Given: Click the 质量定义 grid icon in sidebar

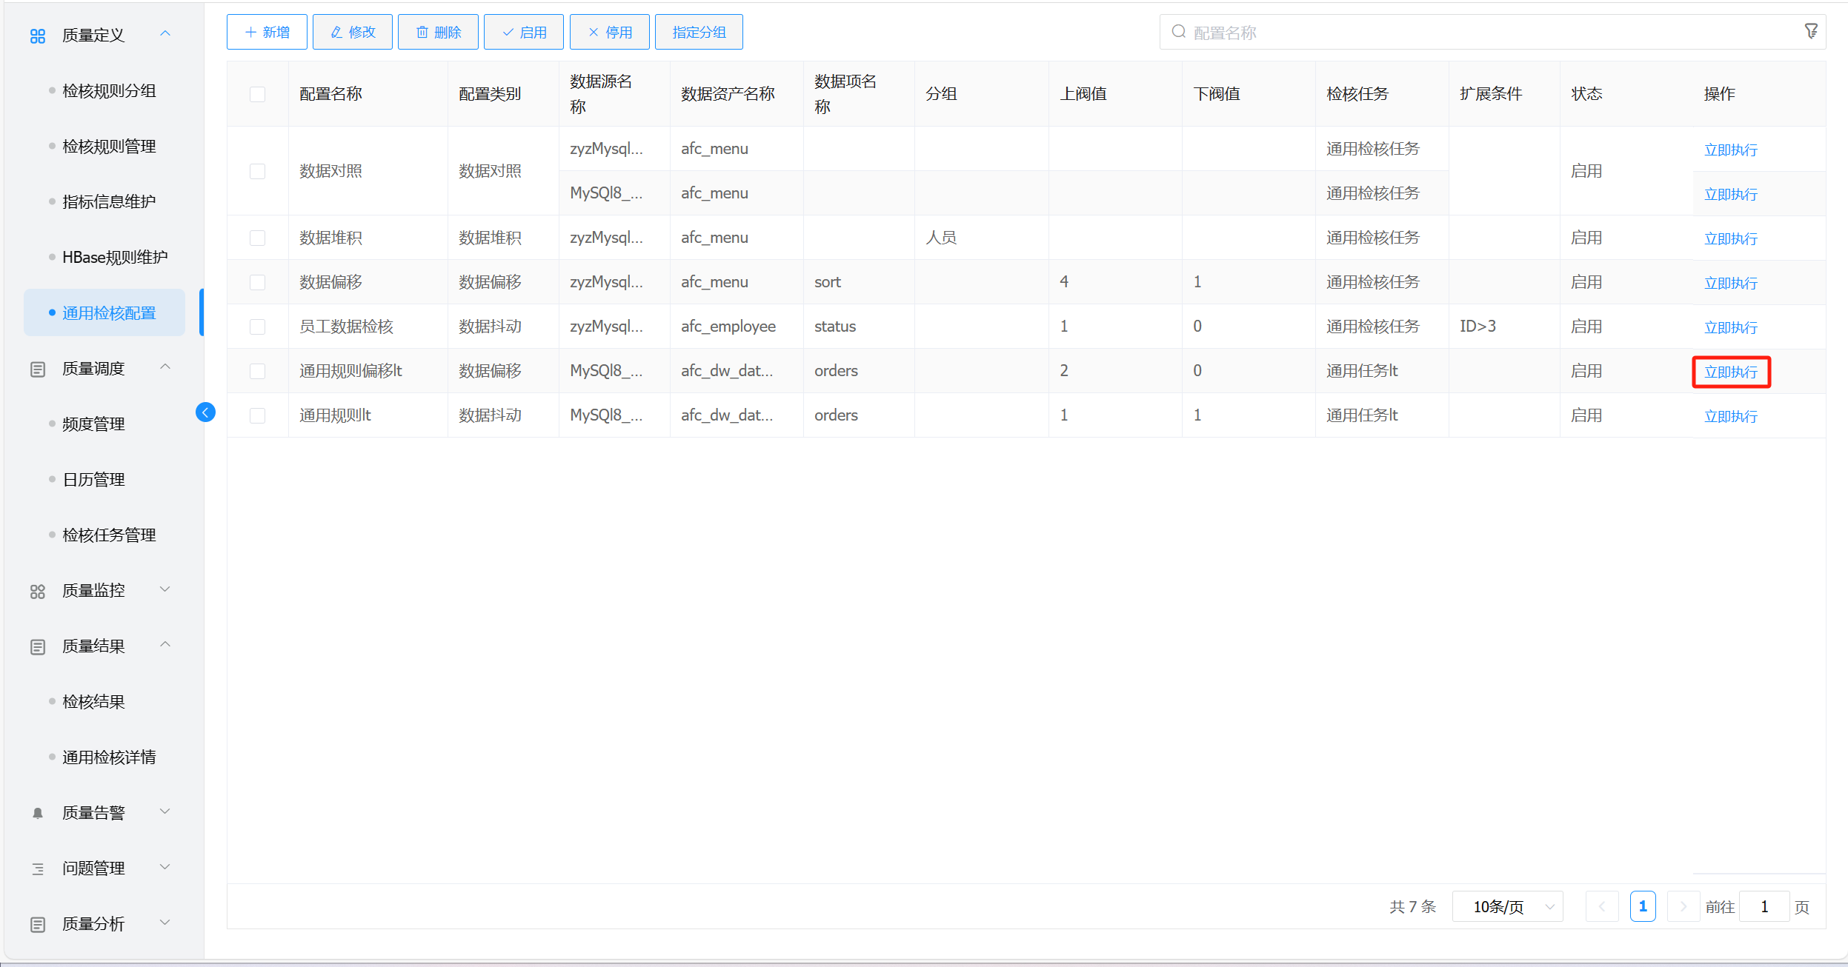Looking at the screenshot, I should pos(38,36).
